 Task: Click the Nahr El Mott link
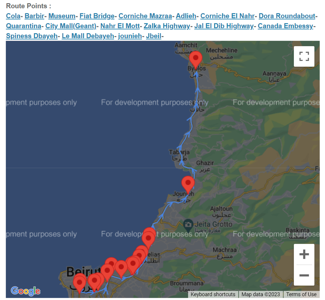(x=120, y=26)
